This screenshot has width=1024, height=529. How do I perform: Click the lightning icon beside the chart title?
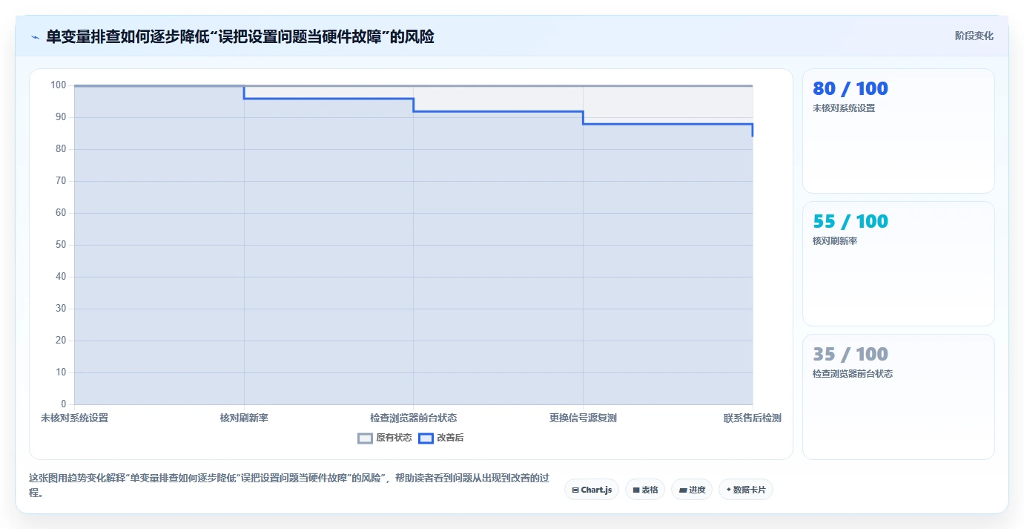point(36,37)
